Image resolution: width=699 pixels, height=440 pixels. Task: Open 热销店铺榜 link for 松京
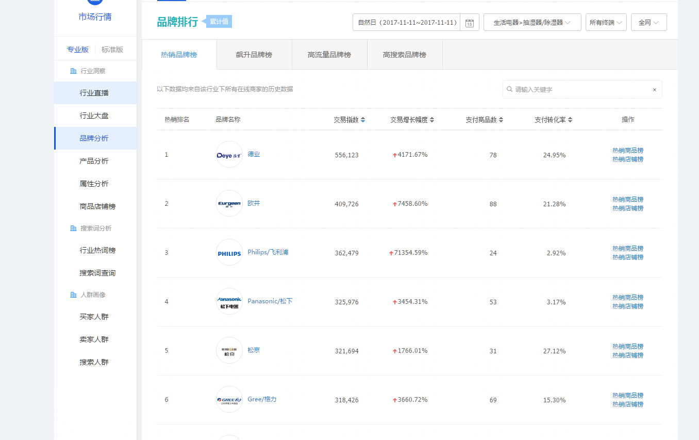click(x=627, y=355)
